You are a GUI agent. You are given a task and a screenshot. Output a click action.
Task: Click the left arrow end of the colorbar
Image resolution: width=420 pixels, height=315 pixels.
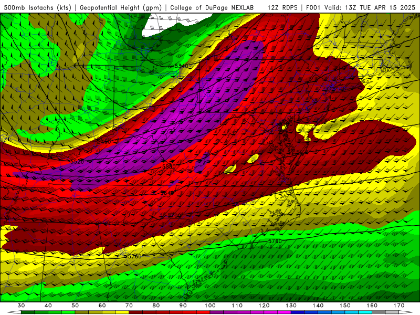pyautogui.click(x=14, y=312)
